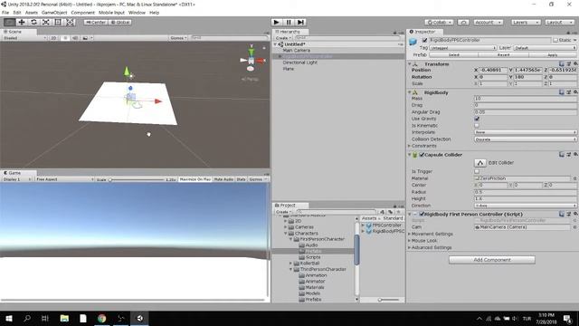This screenshot has width=579, height=326.
Task: Toggle Use Gravity checkbox
Action: [477, 119]
